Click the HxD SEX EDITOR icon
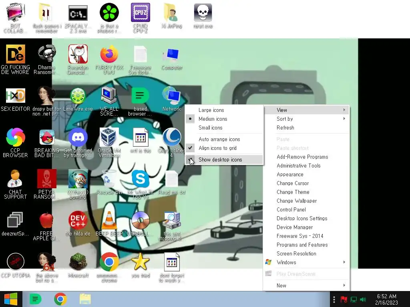Screen dimensions: 410x307 16,96
